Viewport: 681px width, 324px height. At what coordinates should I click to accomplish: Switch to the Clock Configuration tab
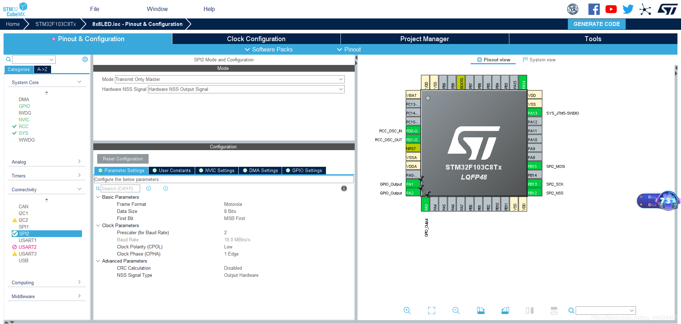coord(256,39)
